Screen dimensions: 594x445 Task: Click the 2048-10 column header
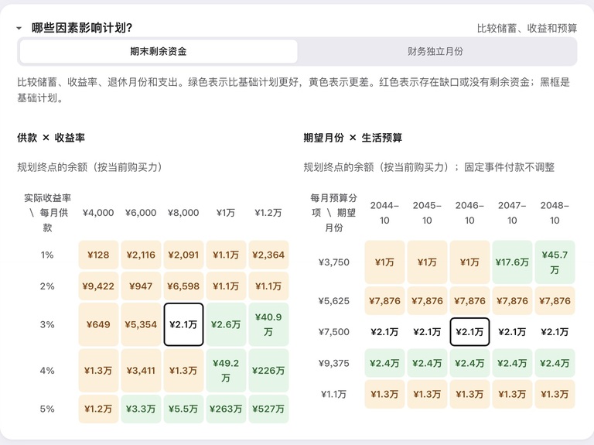(x=555, y=213)
